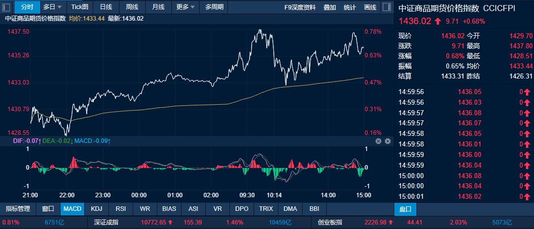Viewport: 534px width, 229px height.
Task: Close the MACD indicator panel
Action: (378, 141)
